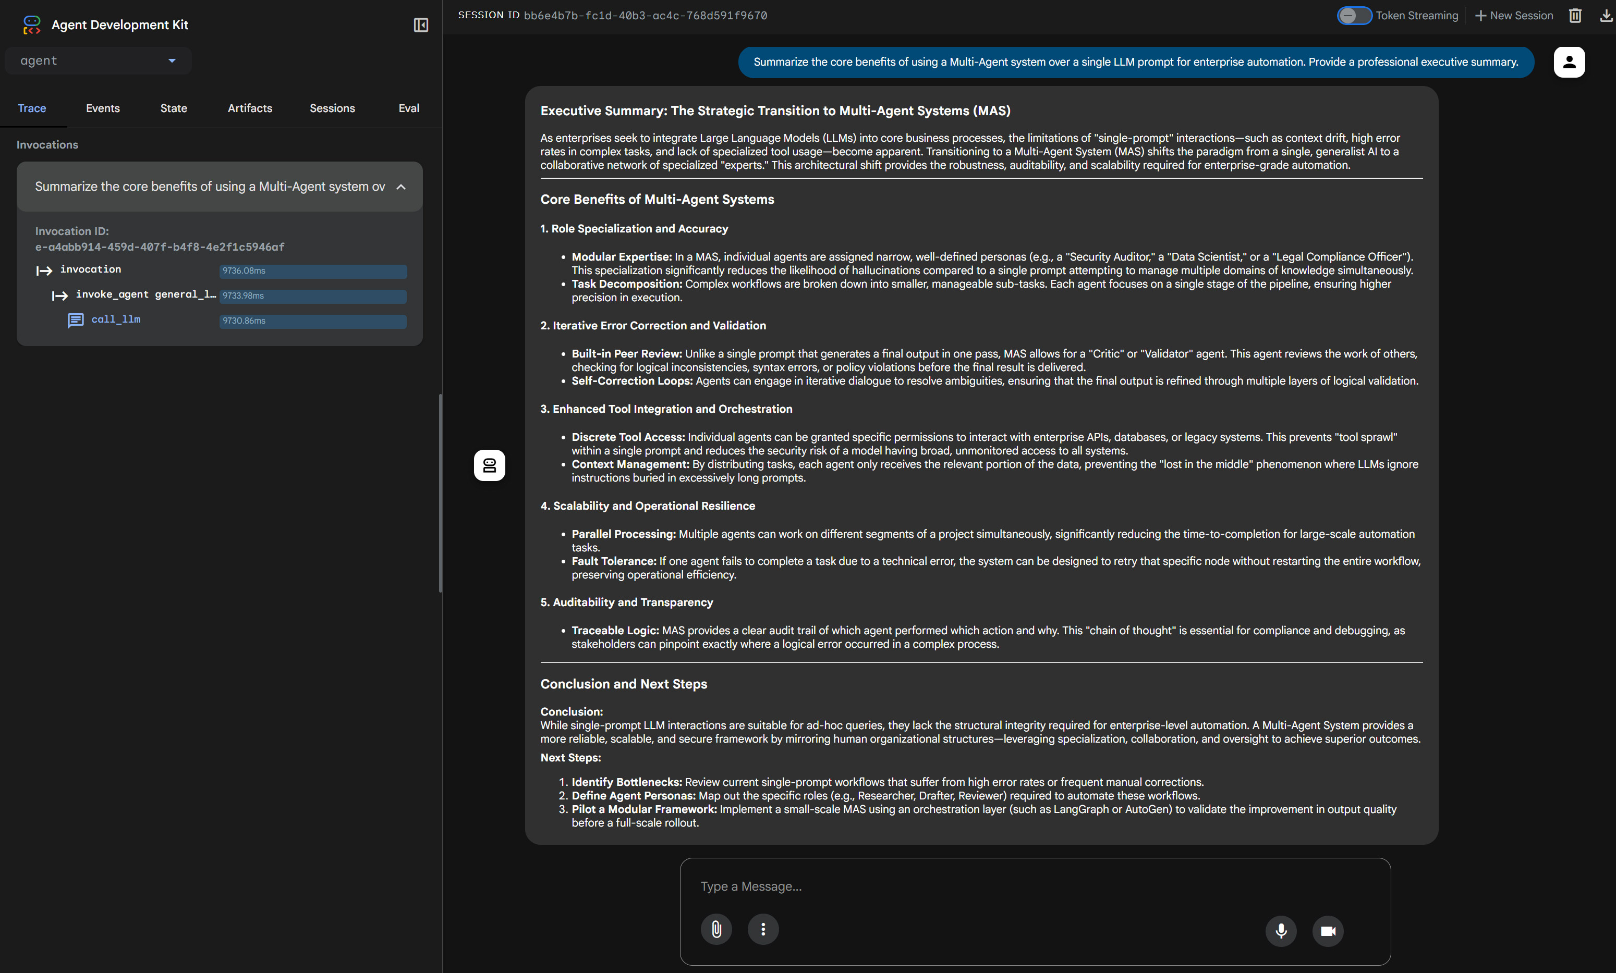
Task: Click the call_llm message icon
Action: tap(76, 320)
